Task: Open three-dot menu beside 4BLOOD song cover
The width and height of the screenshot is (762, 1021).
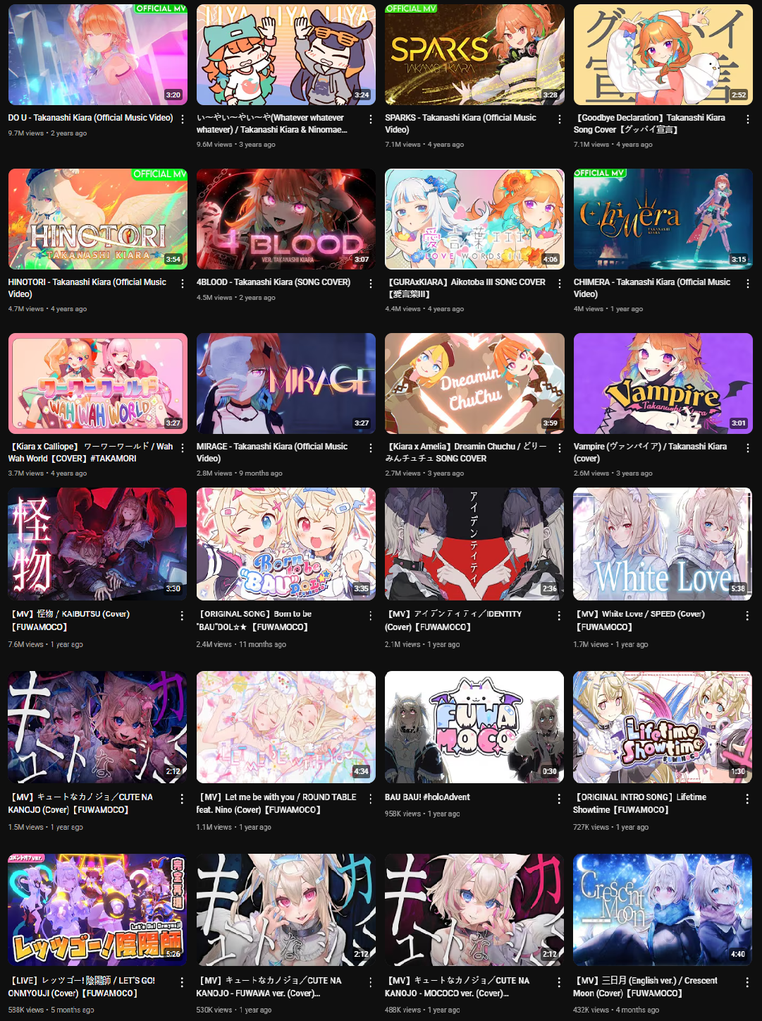Action: [x=371, y=284]
